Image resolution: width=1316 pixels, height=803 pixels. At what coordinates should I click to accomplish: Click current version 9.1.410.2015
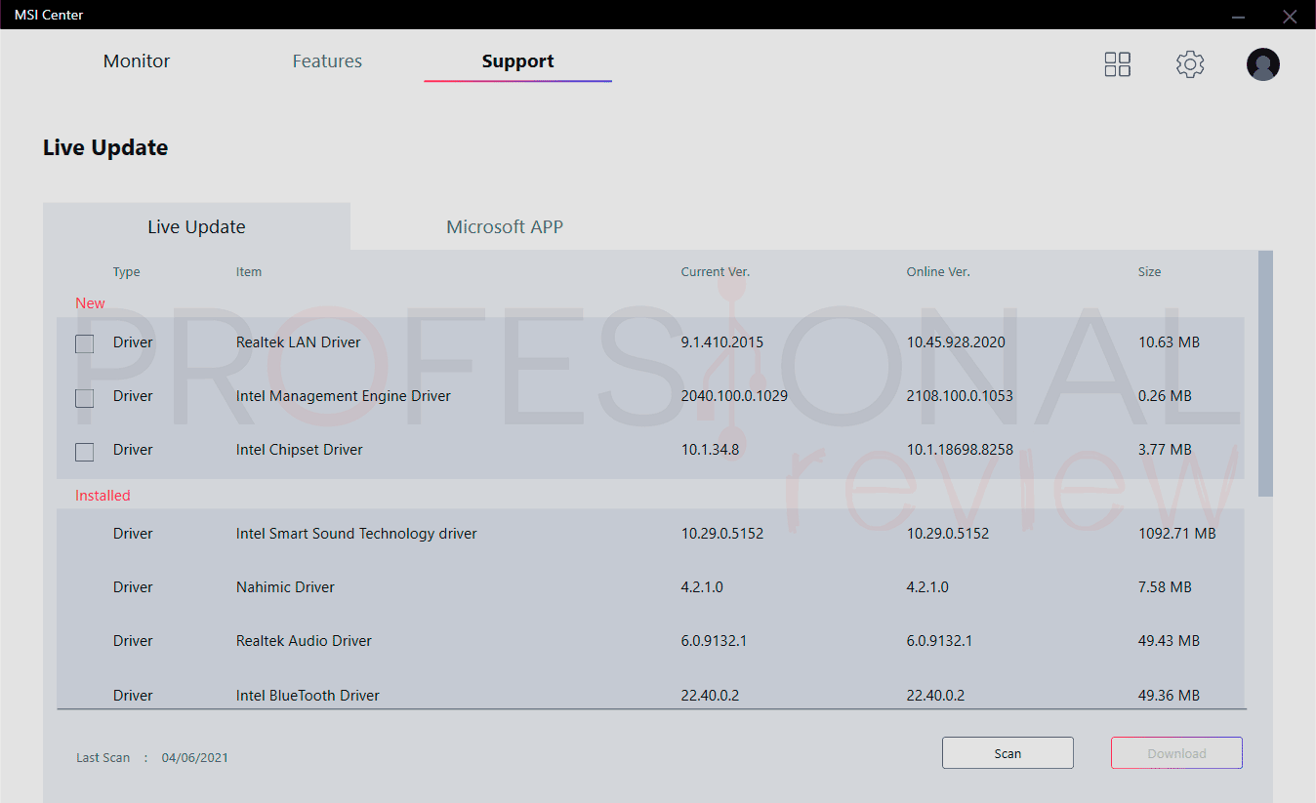(722, 342)
